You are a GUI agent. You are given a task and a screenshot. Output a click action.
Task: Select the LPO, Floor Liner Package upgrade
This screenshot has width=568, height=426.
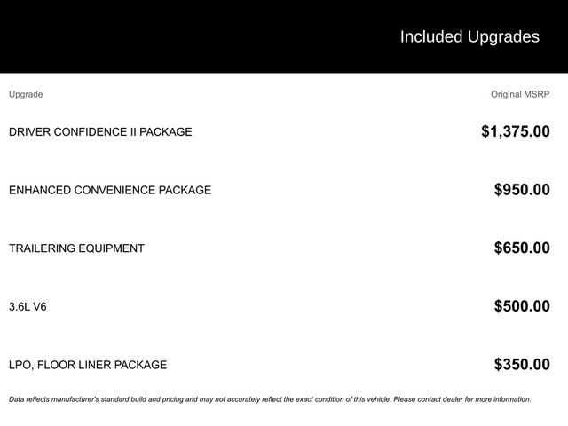[x=88, y=365]
